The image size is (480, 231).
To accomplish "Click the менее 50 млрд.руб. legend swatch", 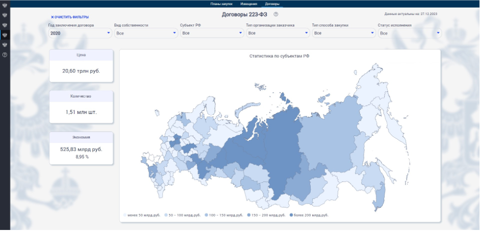I will (125, 215).
